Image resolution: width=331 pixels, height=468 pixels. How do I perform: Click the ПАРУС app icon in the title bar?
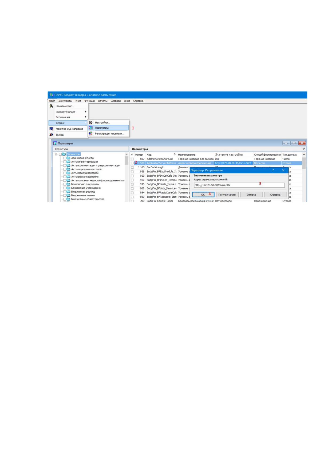52,95
